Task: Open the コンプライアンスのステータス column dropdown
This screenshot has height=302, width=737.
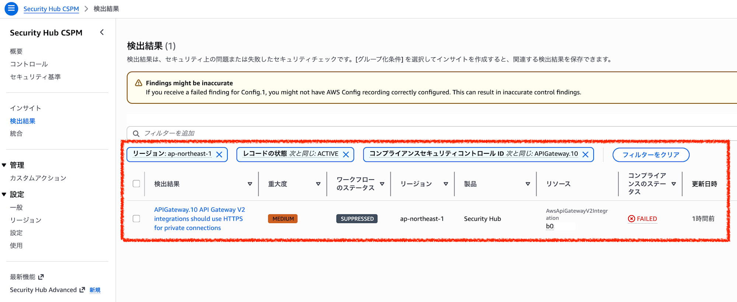Action: 674,184
